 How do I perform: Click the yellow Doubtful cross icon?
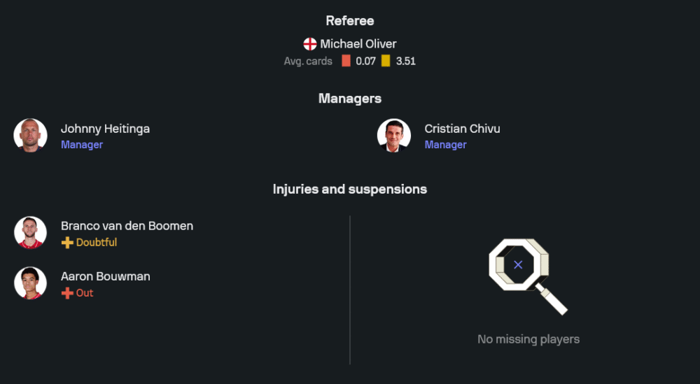[x=67, y=243]
